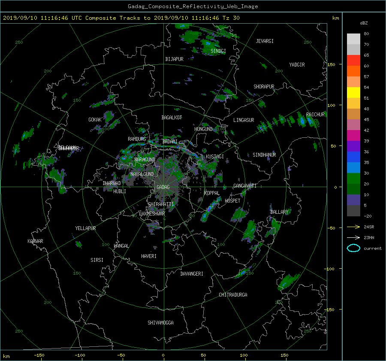Screen dimensions: 386x361
Task: Click the RAICHUR city label
Action: (315, 115)
